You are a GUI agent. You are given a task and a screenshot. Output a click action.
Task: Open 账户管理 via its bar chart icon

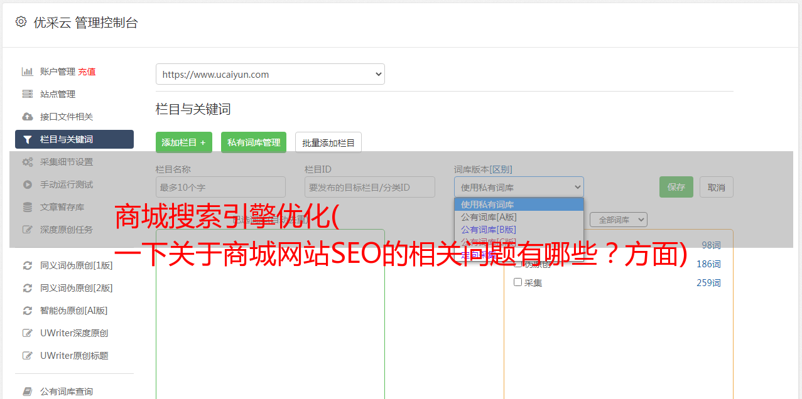click(28, 72)
